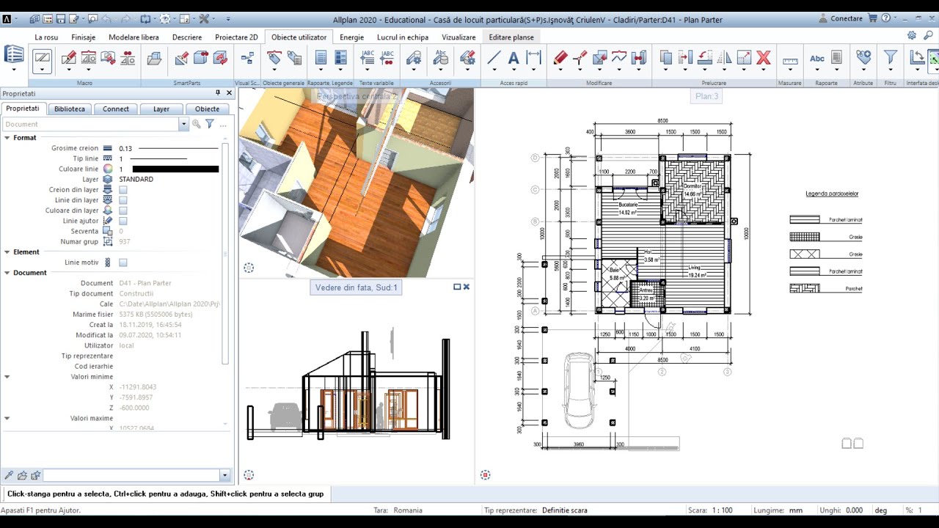Open the Attribute tag icon in Atribute
The image size is (939, 528).
point(863,57)
